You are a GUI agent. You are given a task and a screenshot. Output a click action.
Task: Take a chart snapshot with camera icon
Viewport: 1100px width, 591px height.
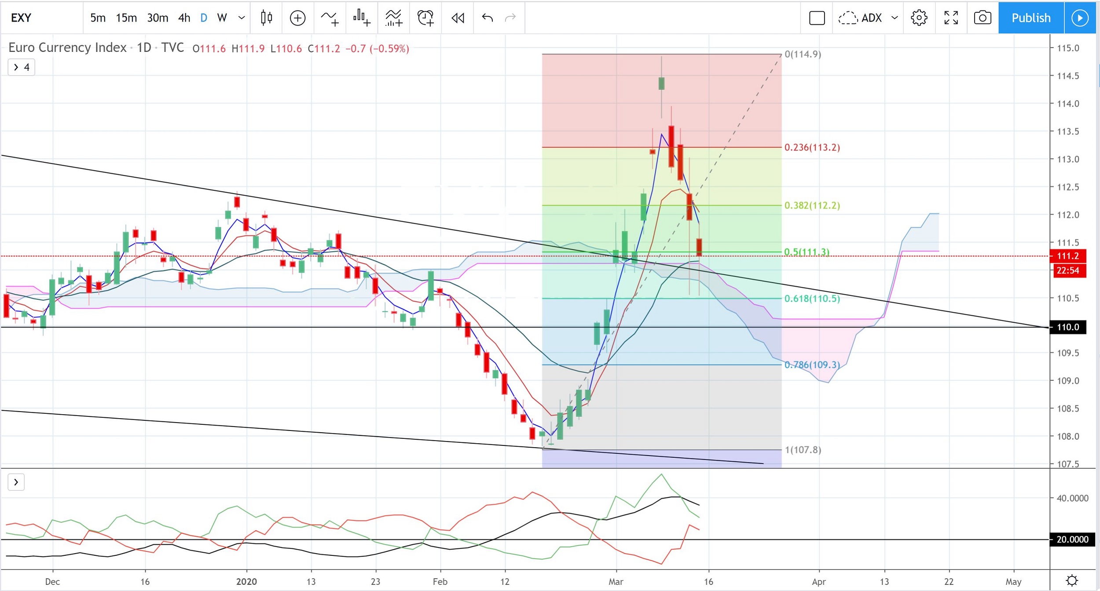[983, 18]
